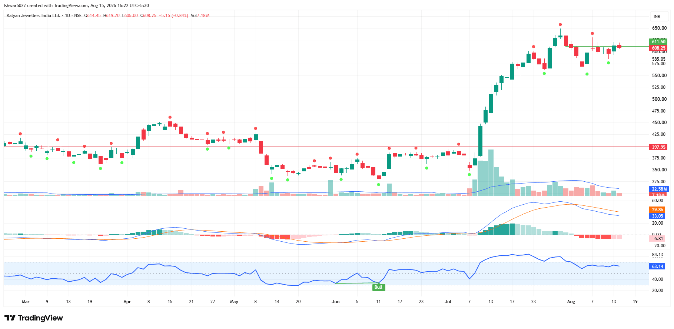Click the change value −5.15 (−0.84%)
This screenshot has width=674, height=329.
pos(174,16)
